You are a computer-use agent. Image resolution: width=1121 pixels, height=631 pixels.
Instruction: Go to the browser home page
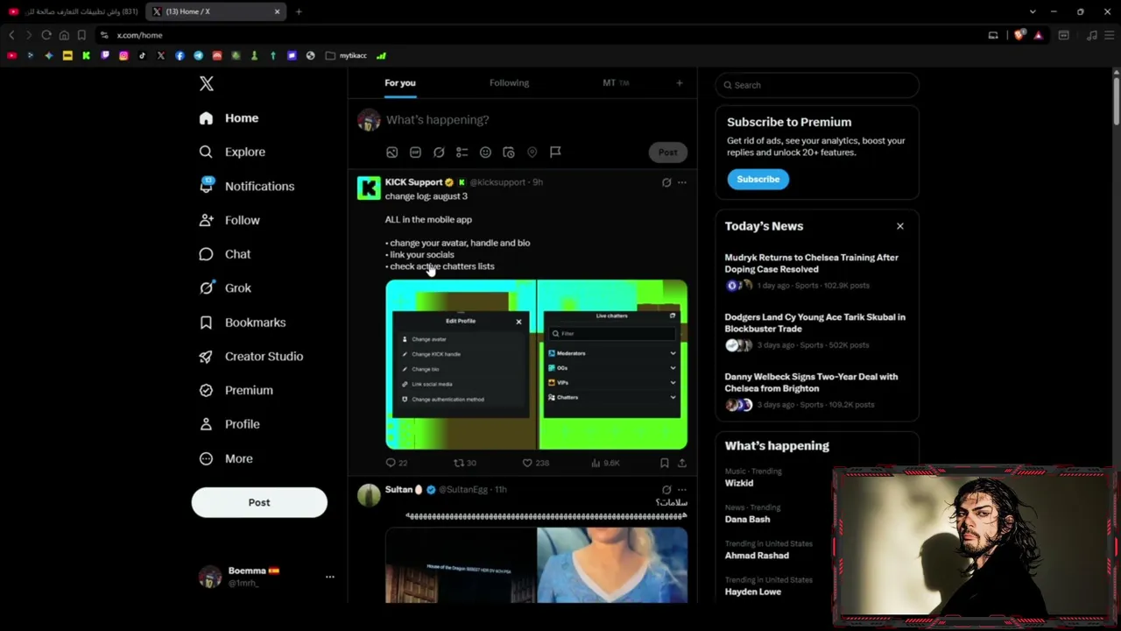(64, 35)
